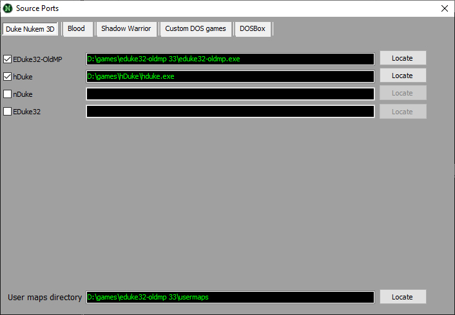Open the Shadow Warrior tab
Viewport: 455px width, 315px height.
(126, 29)
